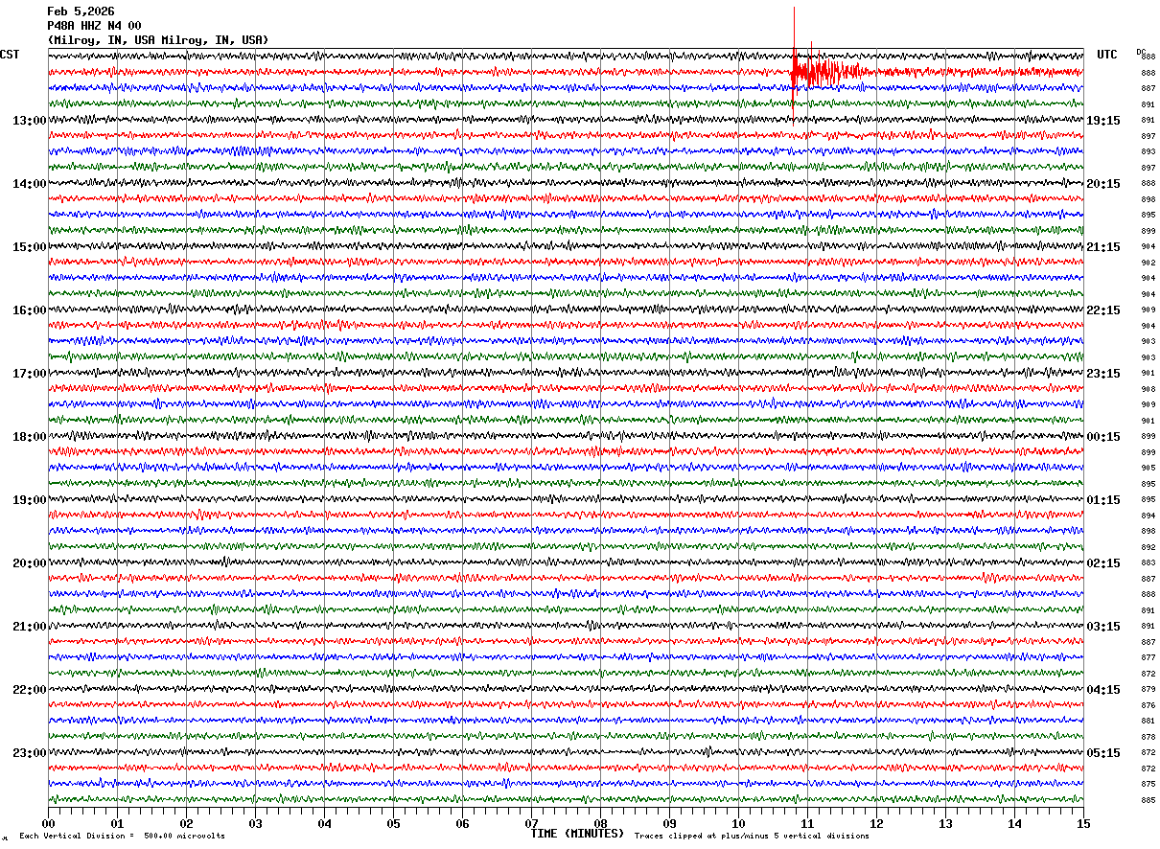The image size is (1160, 849).
Task: Click the '20:15' UTC time label
Action: tap(1103, 184)
